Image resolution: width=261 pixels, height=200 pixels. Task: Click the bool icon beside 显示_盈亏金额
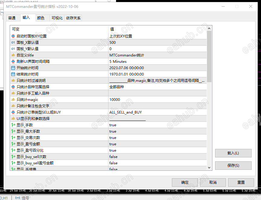coord(13,144)
